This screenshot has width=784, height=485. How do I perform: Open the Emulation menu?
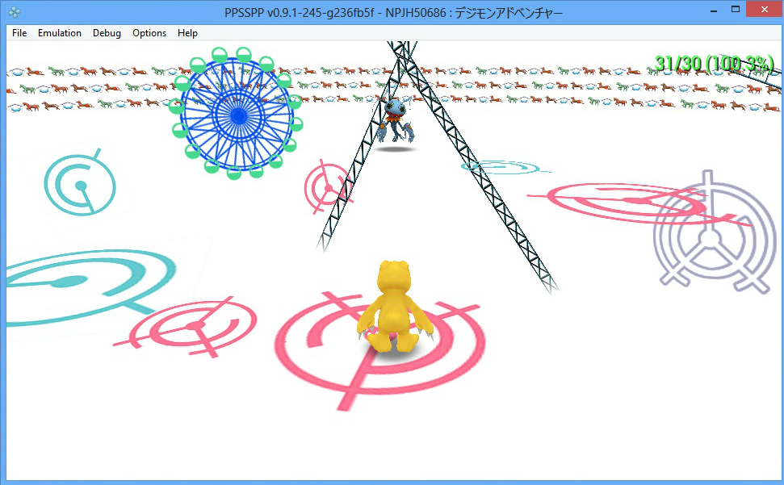tap(60, 33)
